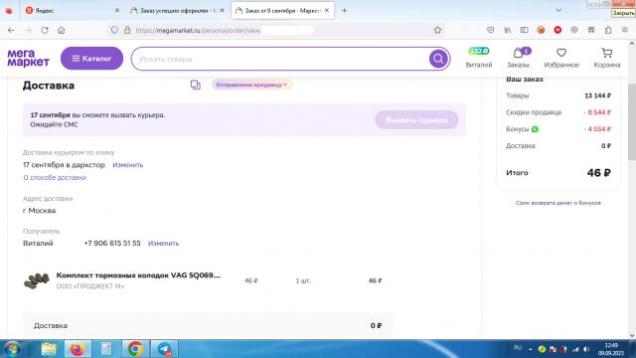
Task: Click the brake pads product thumbnail
Action: (x=37, y=280)
